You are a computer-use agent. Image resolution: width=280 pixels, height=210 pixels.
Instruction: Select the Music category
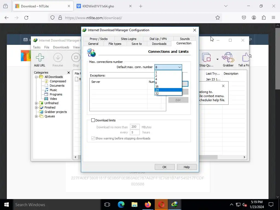coord(53,90)
